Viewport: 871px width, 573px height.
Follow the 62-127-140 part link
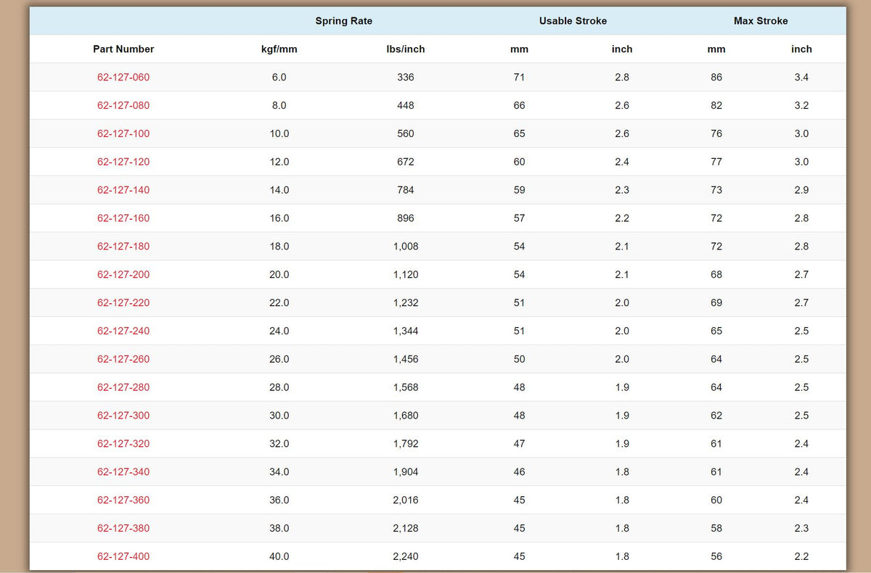coord(123,190)
